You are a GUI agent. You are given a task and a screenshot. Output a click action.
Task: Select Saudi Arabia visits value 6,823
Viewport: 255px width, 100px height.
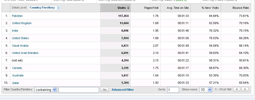125,46
